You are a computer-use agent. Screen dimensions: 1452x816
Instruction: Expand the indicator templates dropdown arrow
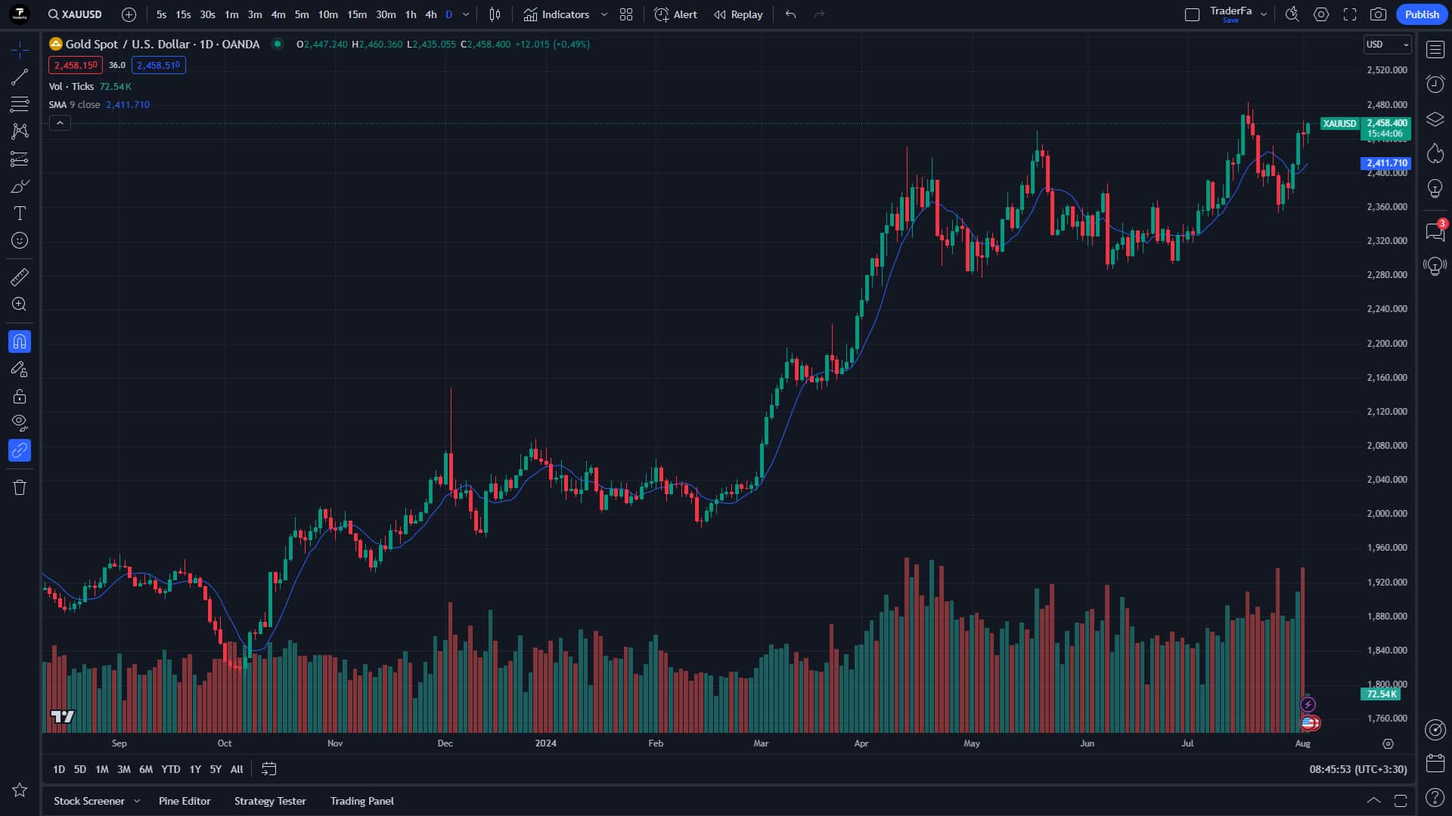[x=604, y=14]
